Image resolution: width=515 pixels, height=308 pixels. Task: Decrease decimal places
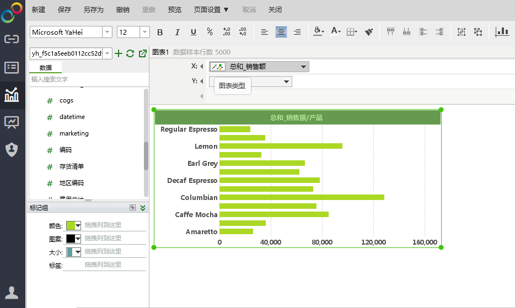pos(243,32)
